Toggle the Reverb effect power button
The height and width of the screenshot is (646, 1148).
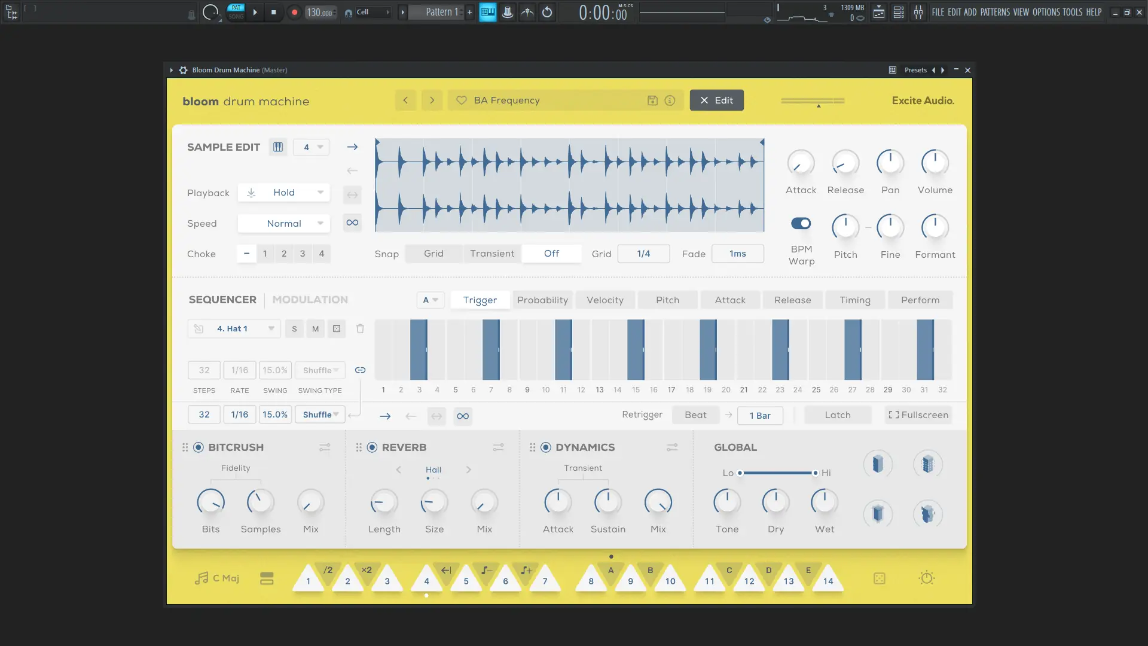coord(372,447)
